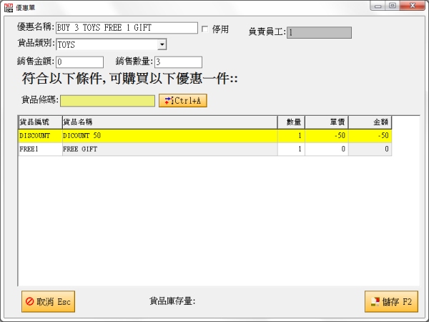Open the 貨品類別 TOYS dropdown

click(162, 44)
